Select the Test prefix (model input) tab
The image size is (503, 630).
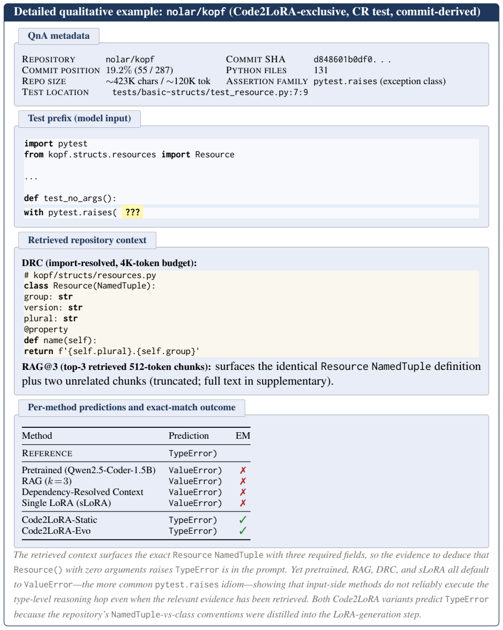(80, 119)
